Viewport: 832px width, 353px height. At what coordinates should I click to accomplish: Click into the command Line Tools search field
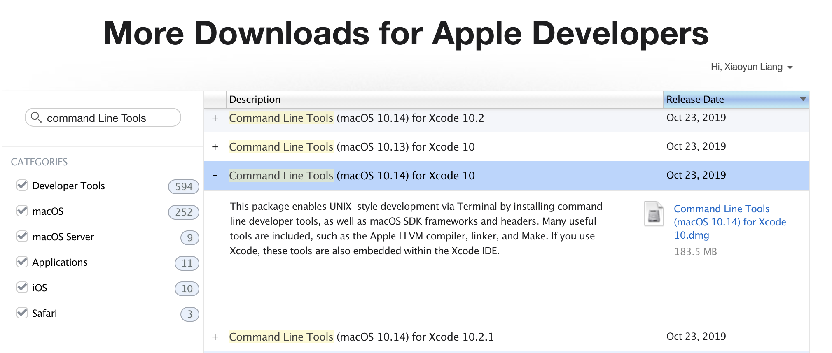(x=103, y=118)
